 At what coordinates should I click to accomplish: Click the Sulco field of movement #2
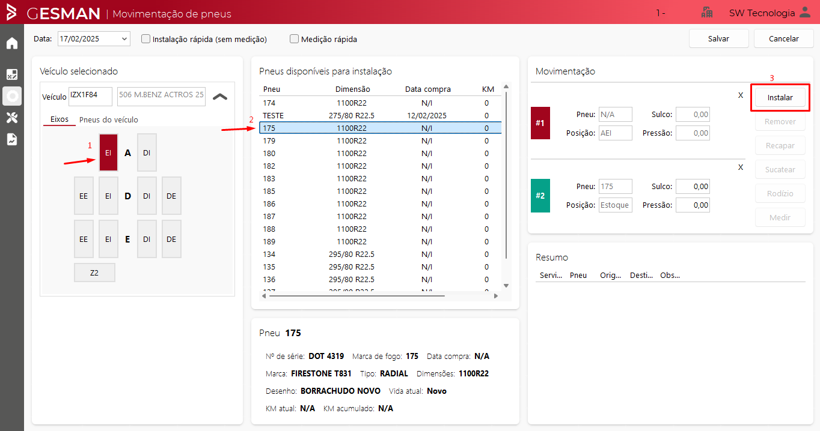693,186
